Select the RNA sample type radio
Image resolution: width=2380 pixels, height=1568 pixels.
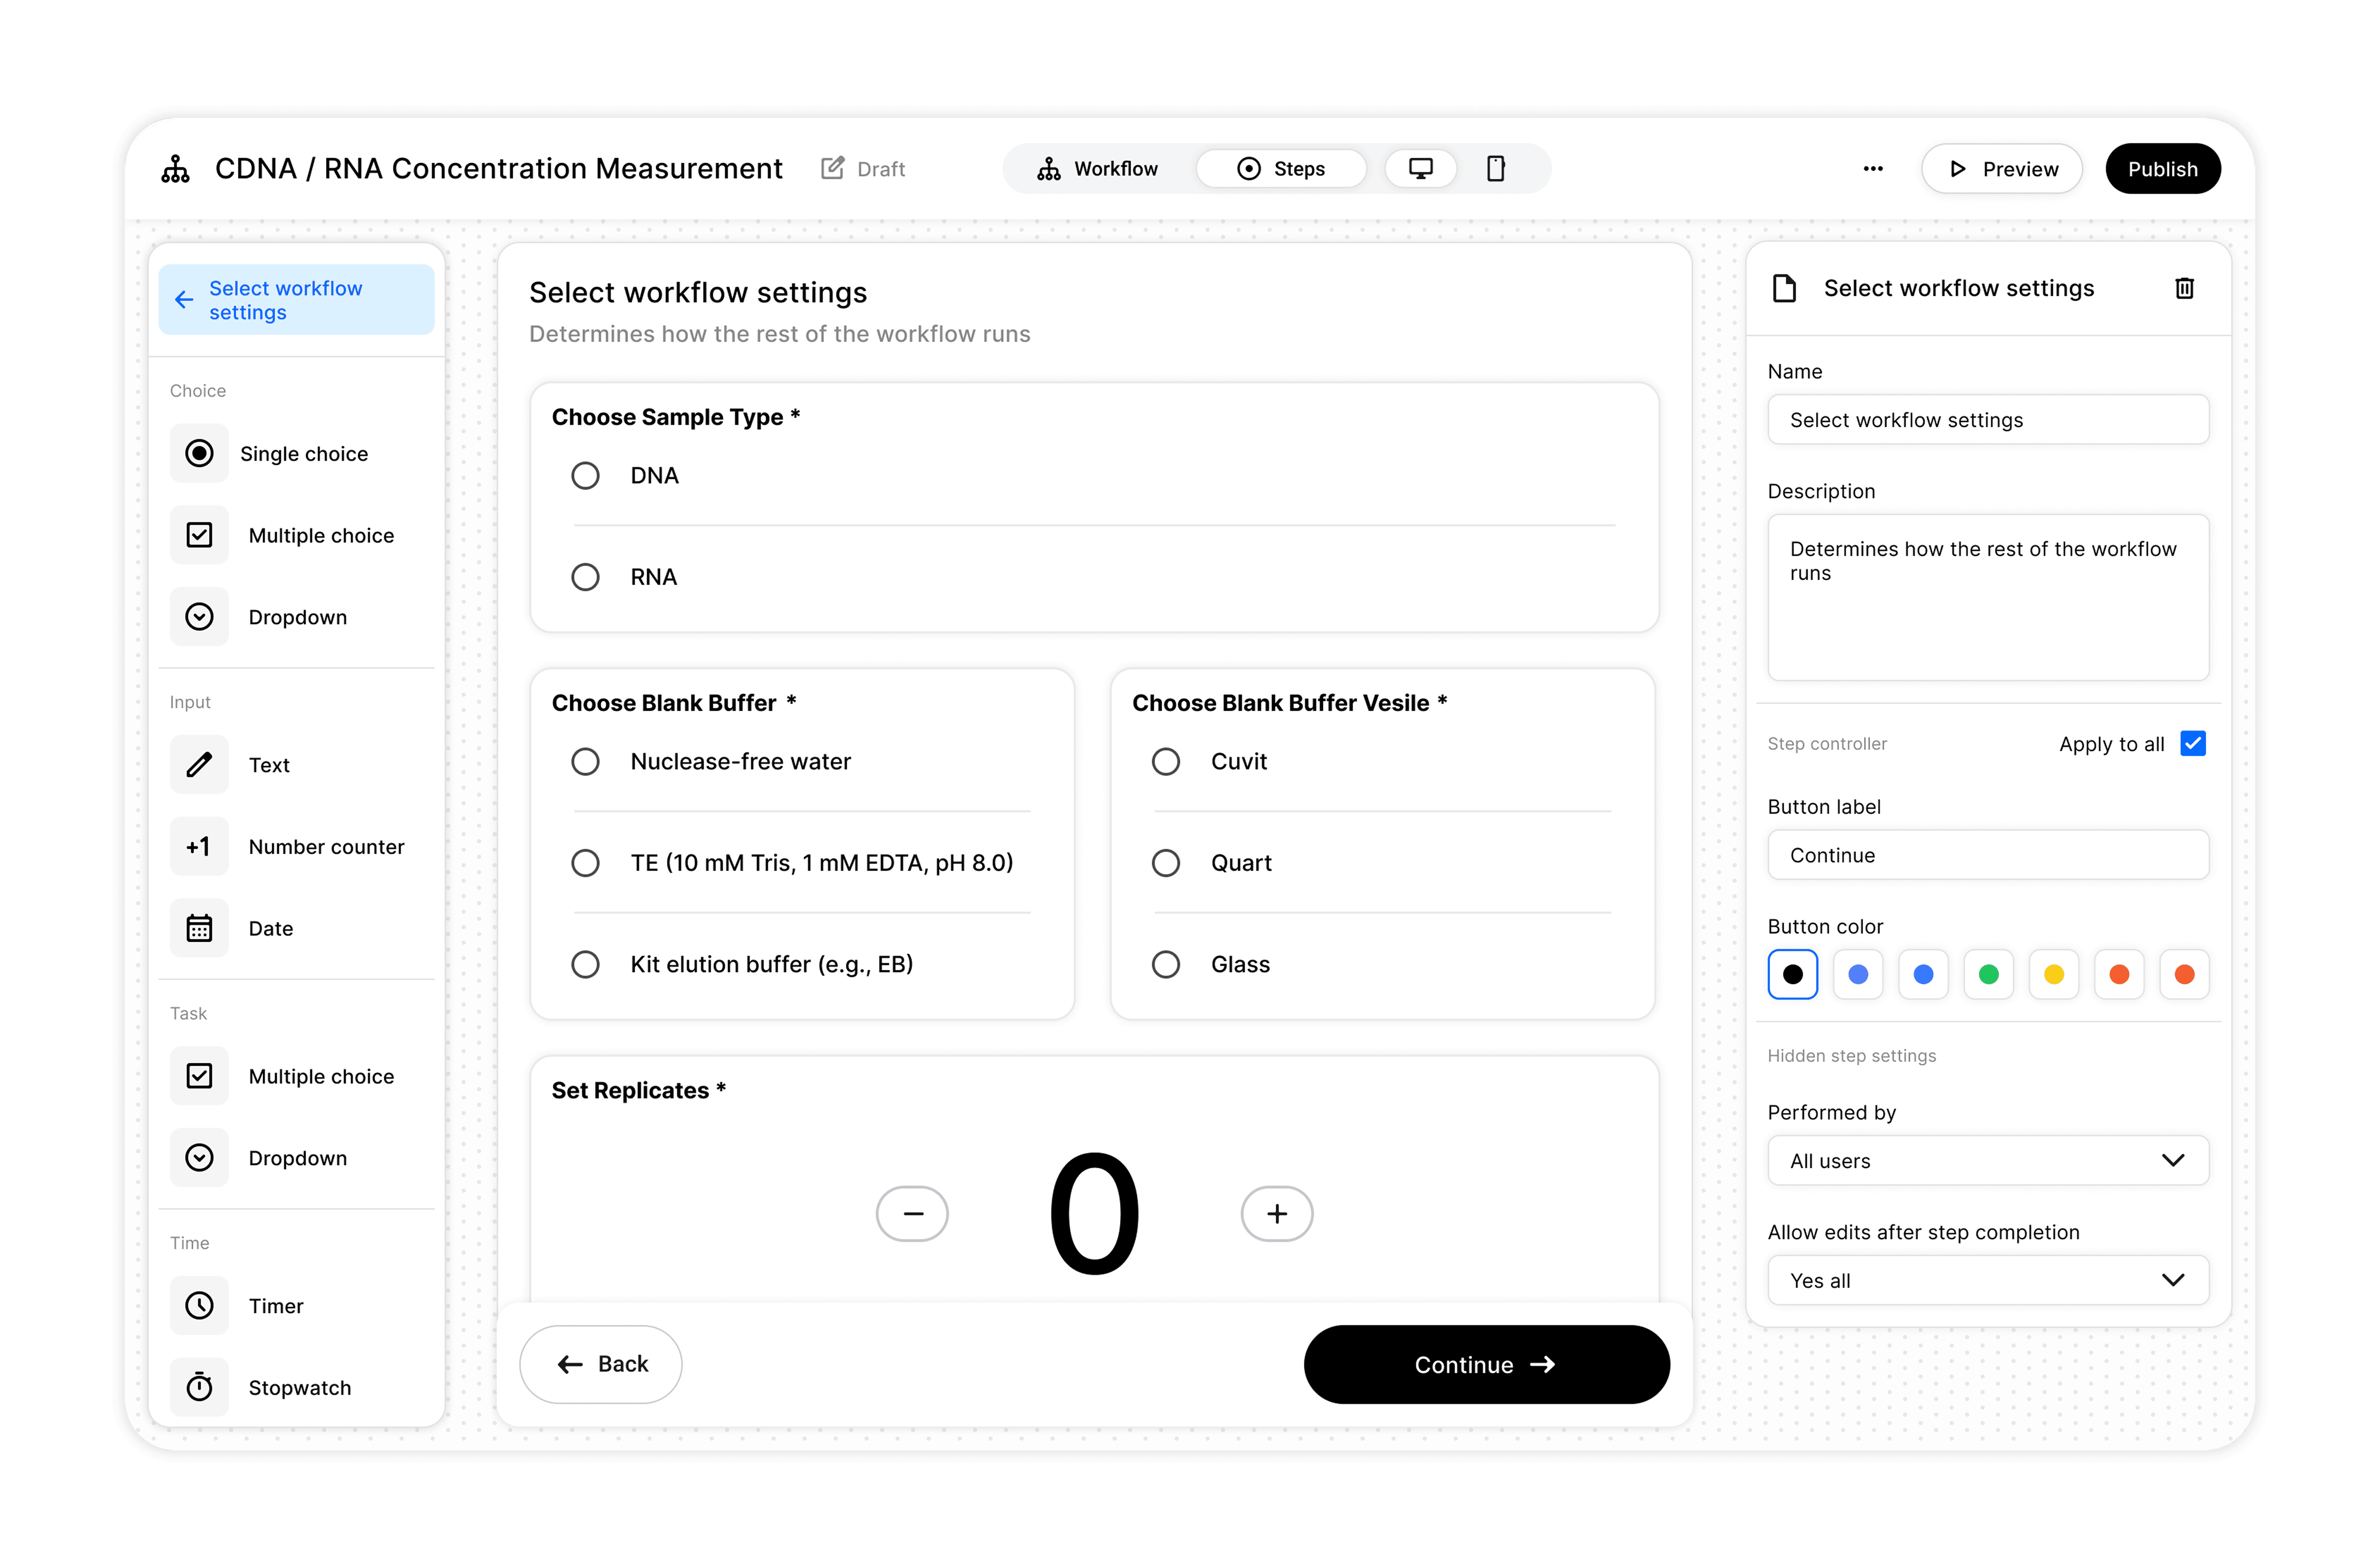(x=585, y=577)
